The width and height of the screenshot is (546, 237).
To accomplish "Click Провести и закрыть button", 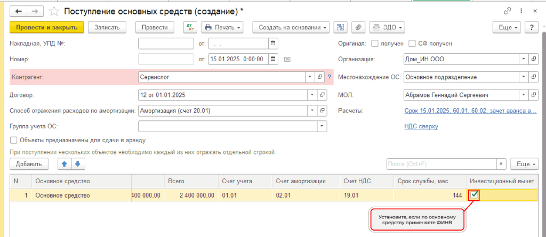I will [x=47, y=28].
